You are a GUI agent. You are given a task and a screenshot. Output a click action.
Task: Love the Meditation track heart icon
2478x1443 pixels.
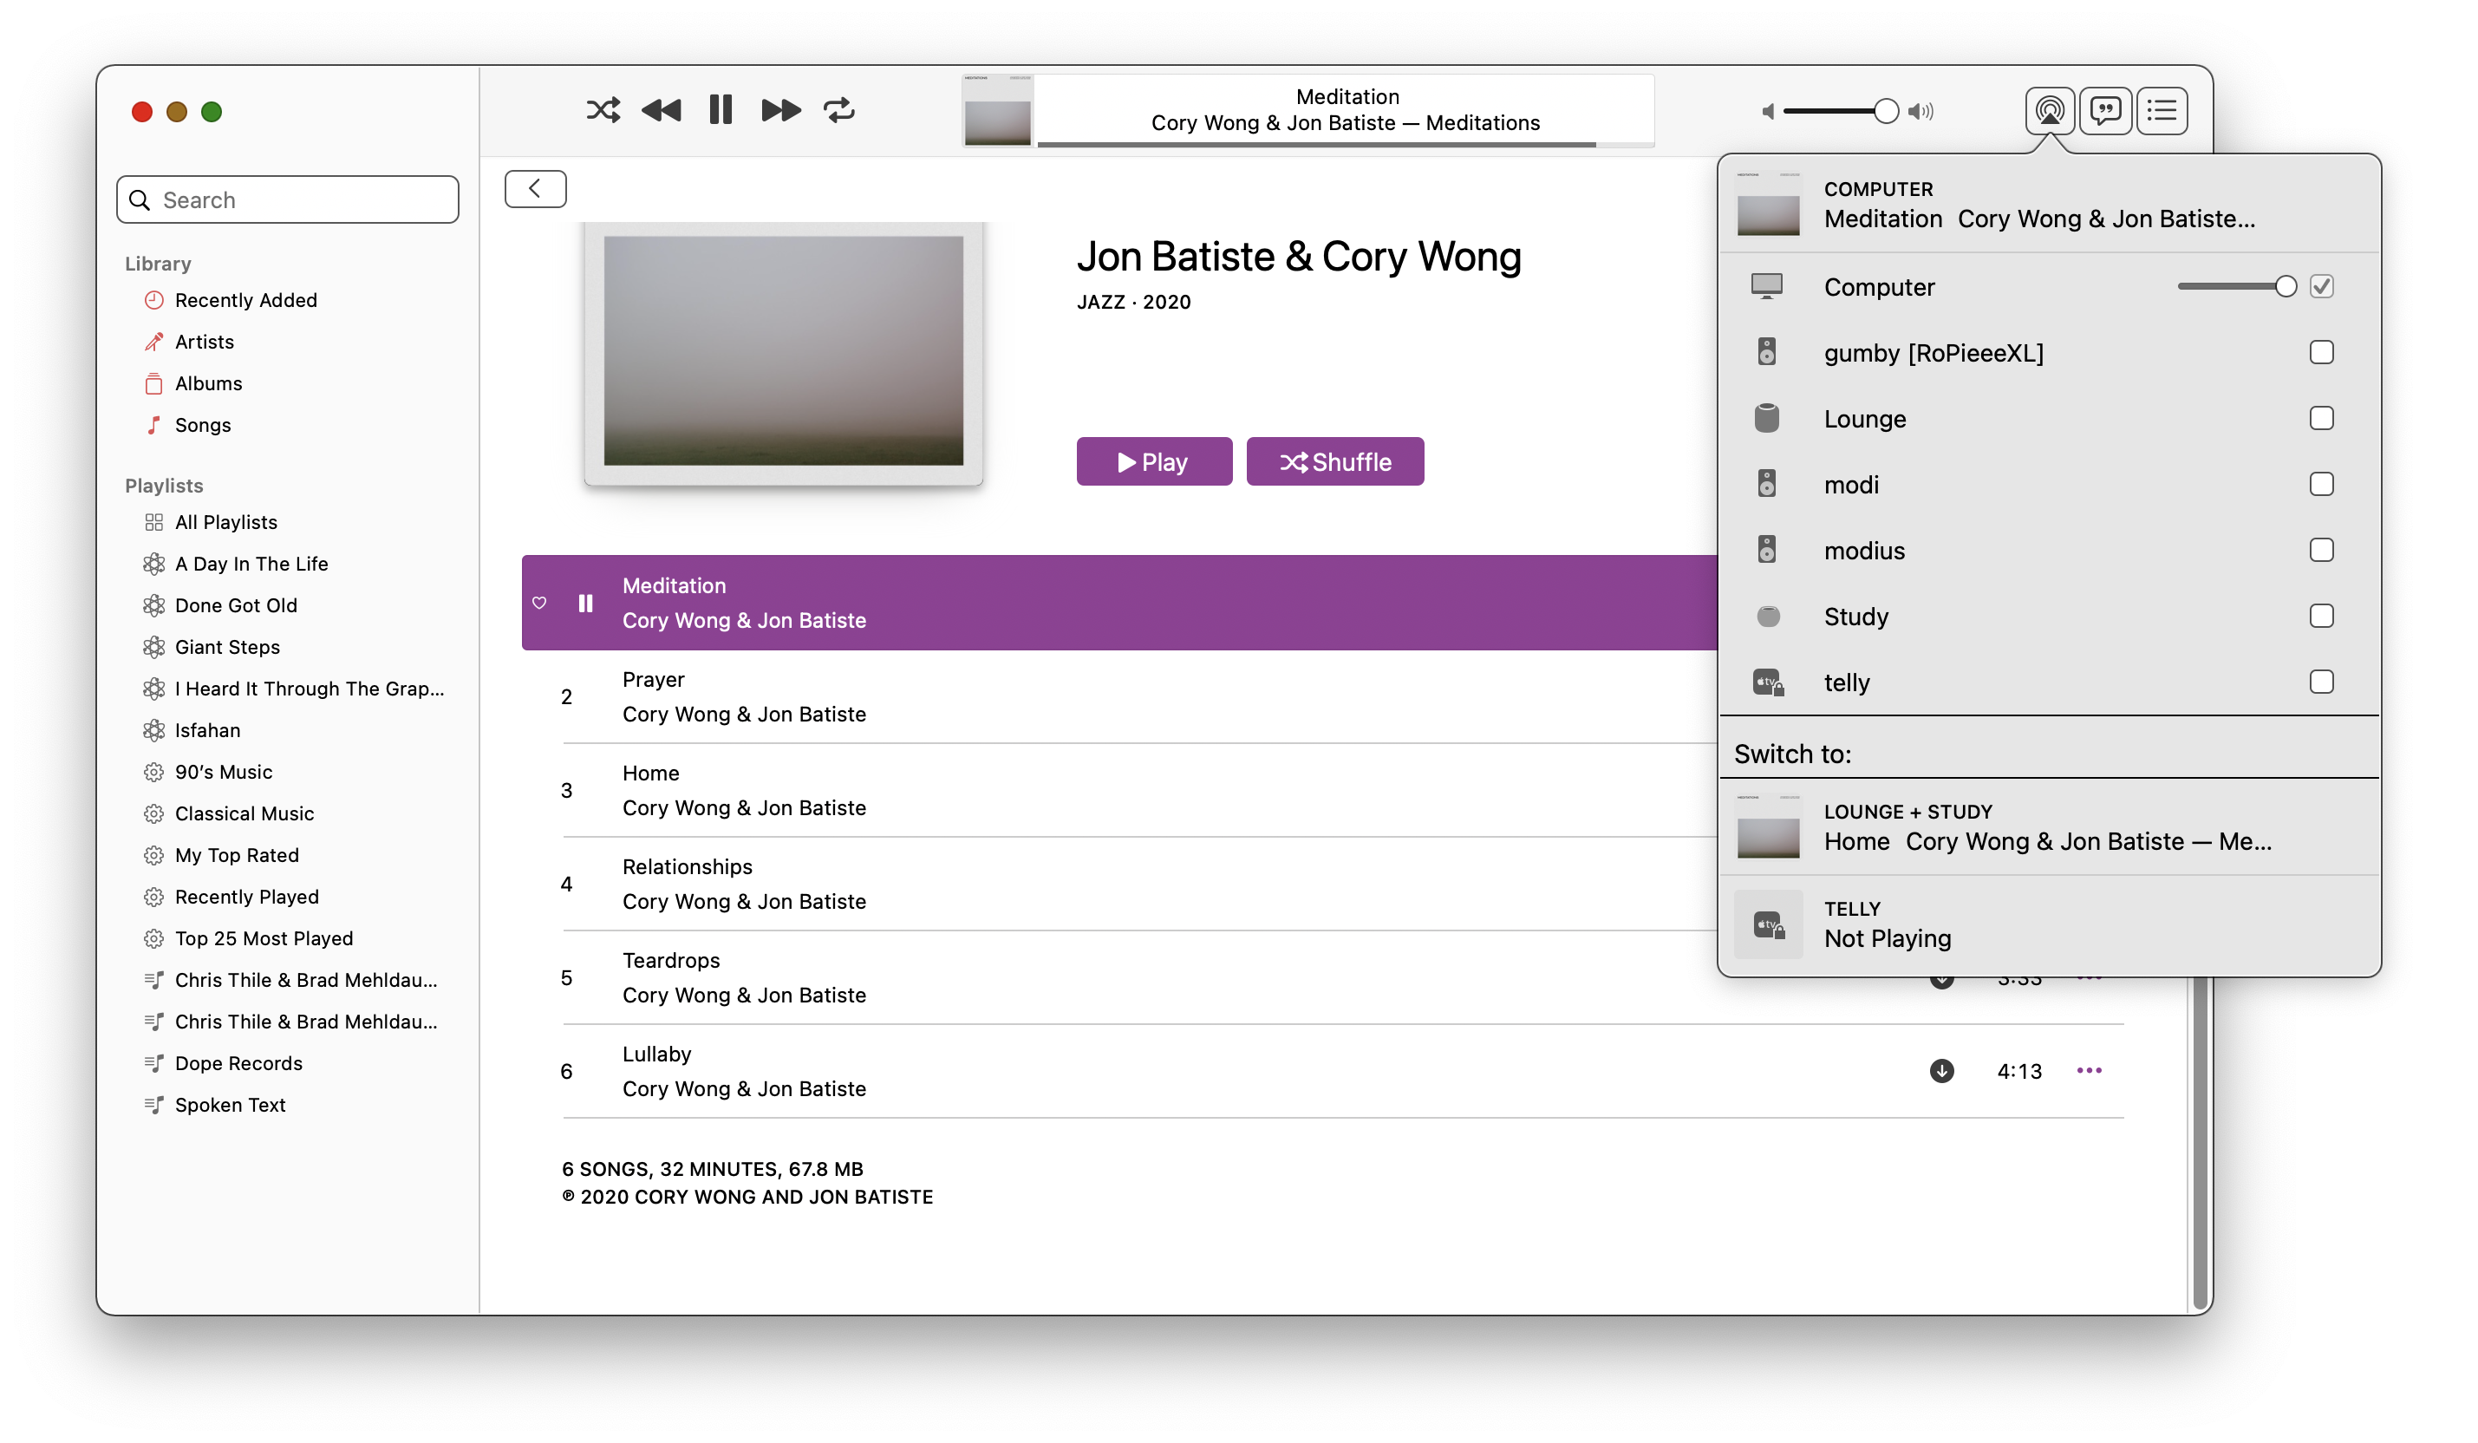coord(539,603)
